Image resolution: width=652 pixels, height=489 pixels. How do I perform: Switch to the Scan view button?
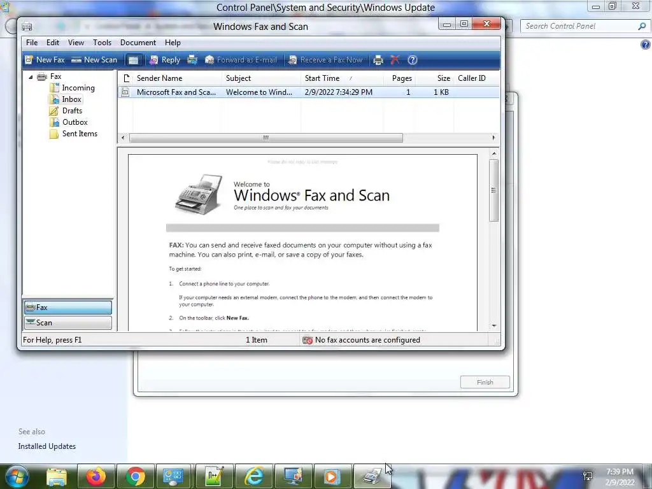point(68,323)
